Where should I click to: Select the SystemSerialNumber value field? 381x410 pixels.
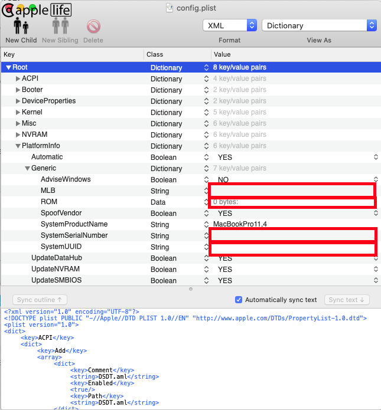[x=292, y=235]
